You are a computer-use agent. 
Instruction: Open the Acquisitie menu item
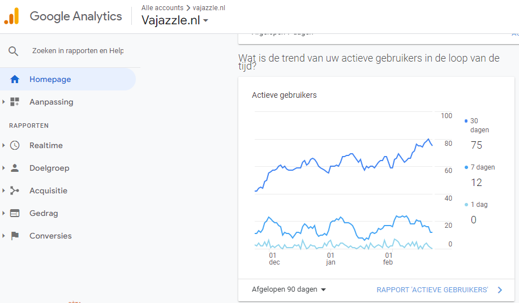point(48,191)
